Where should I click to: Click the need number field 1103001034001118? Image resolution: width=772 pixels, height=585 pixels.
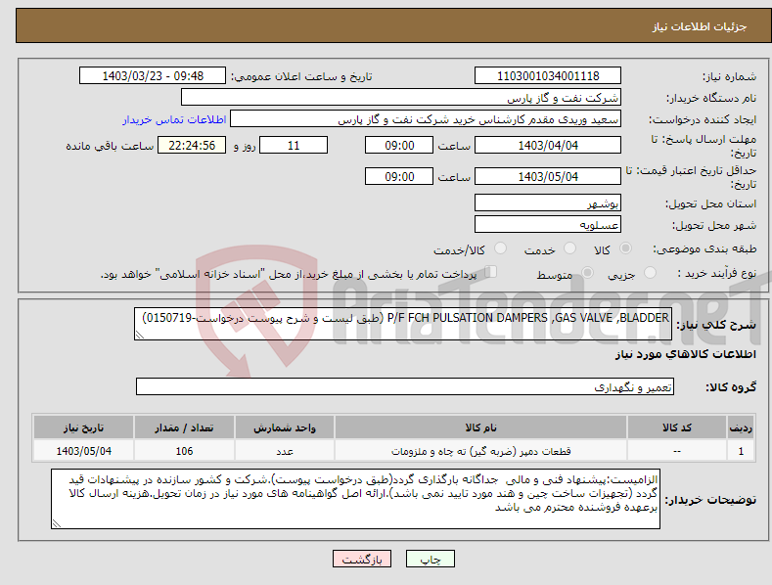point(548,76)
